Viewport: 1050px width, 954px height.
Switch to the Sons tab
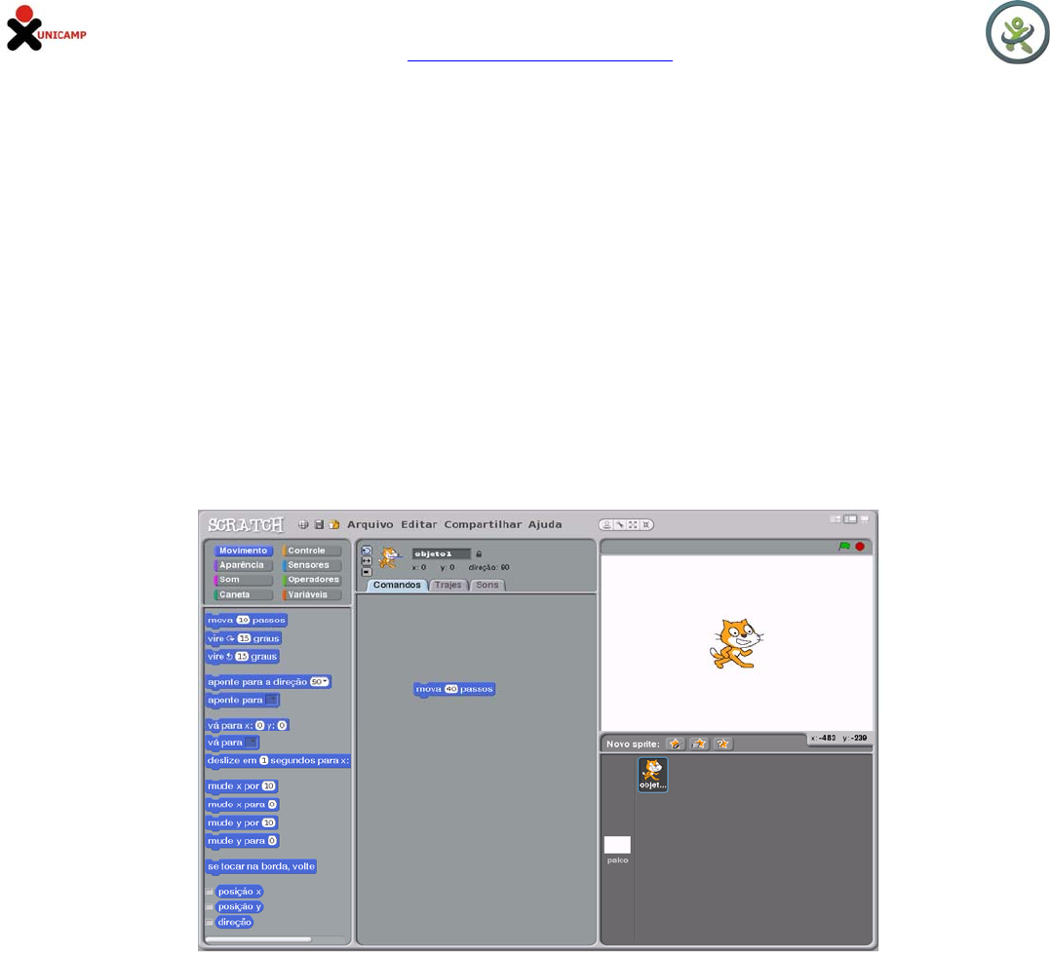pos(487,585)
